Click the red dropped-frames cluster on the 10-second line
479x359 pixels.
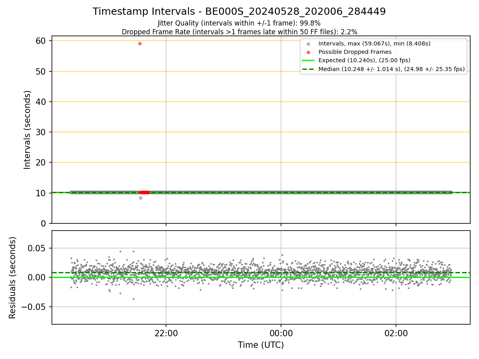(x=144, y=192)
